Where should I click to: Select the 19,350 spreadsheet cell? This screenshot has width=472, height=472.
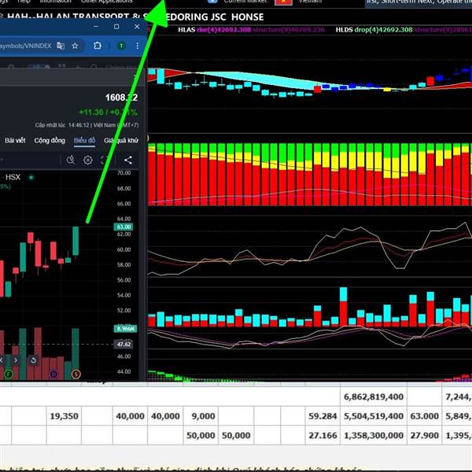(64, 416)
